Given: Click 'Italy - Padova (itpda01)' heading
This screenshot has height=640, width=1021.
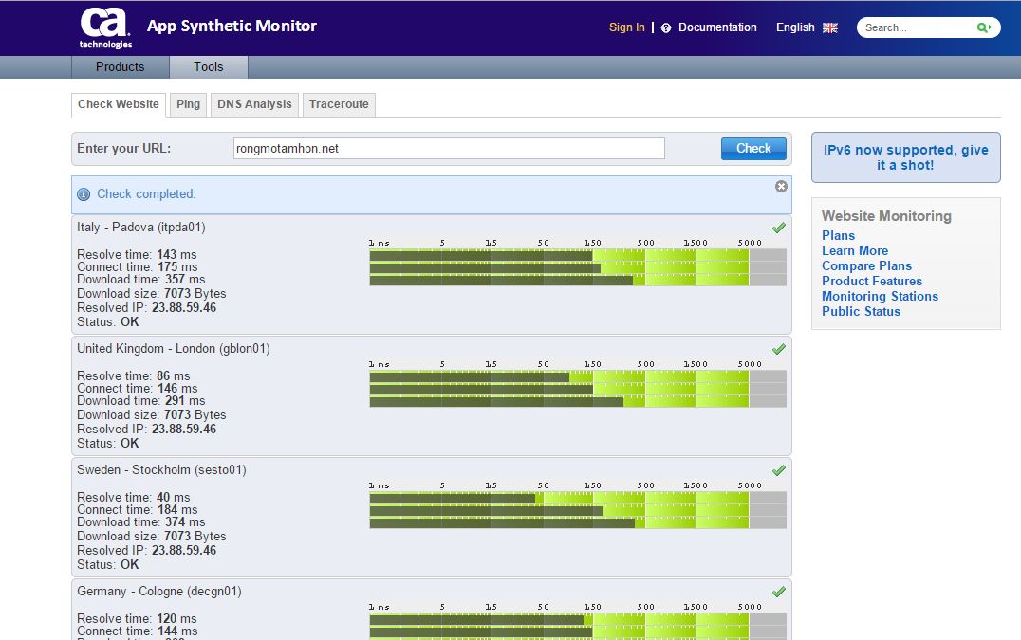Looking at the screenshot, I should 141,227.
